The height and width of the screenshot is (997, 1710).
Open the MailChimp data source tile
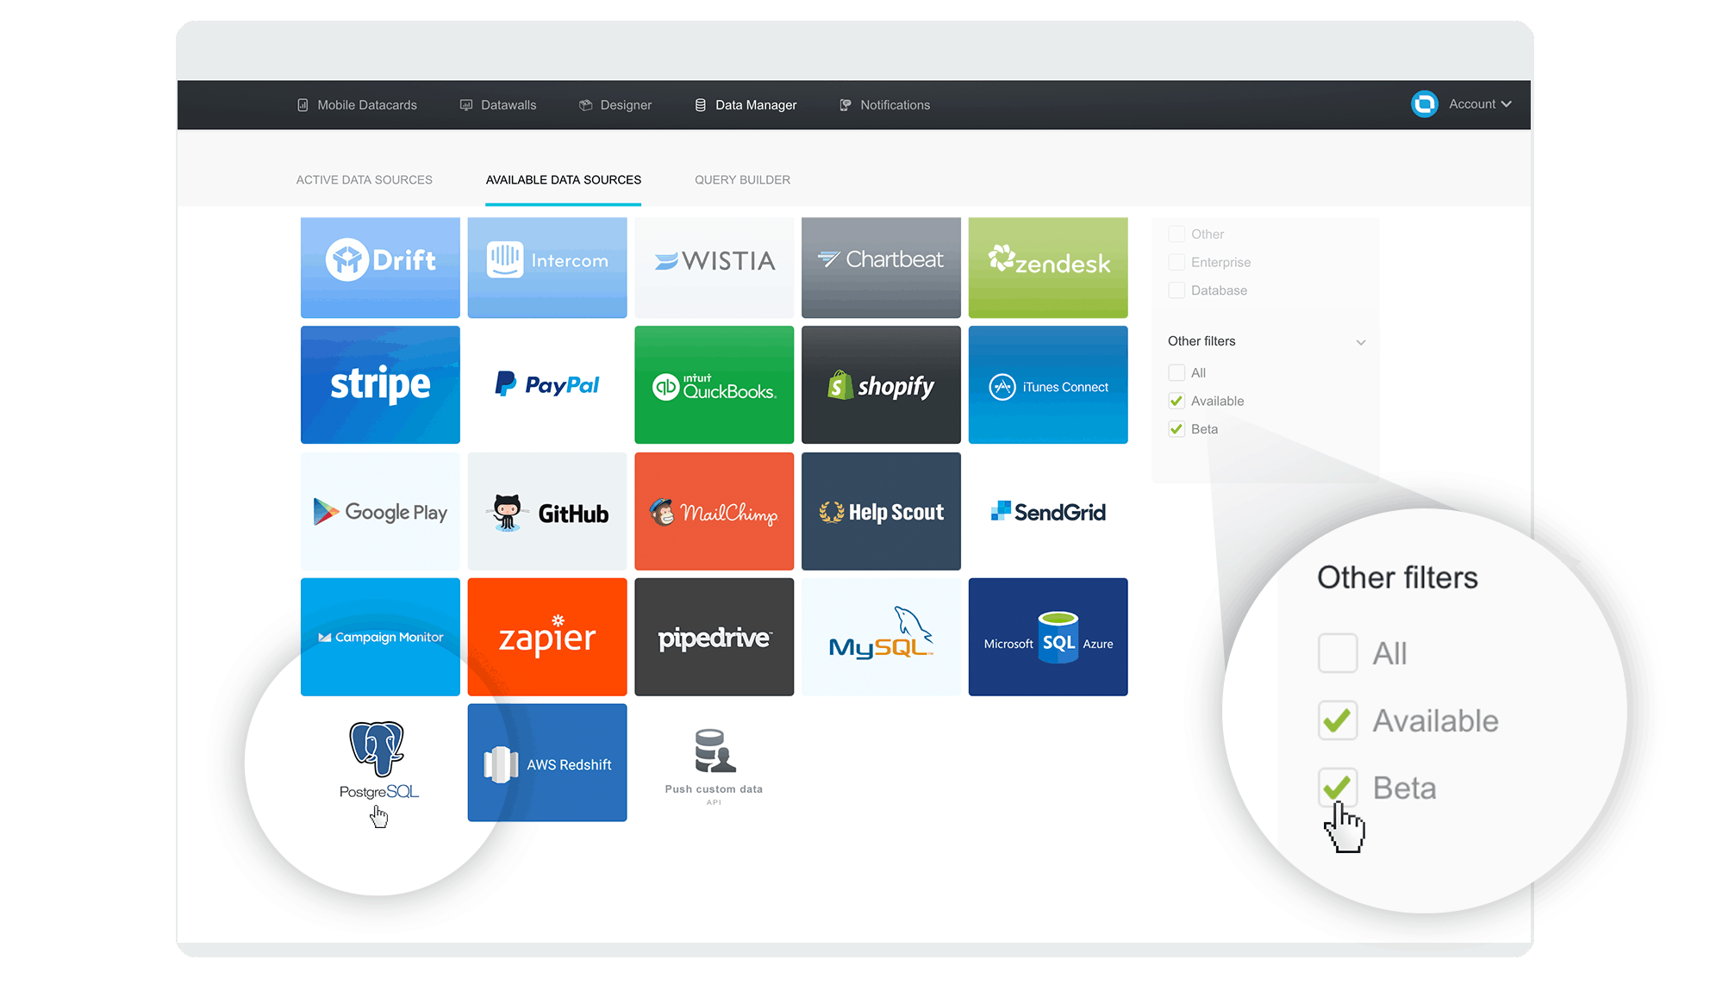point(715,511)
